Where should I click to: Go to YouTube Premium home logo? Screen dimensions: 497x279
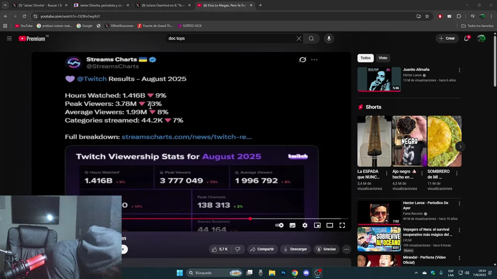coord(32,38)
